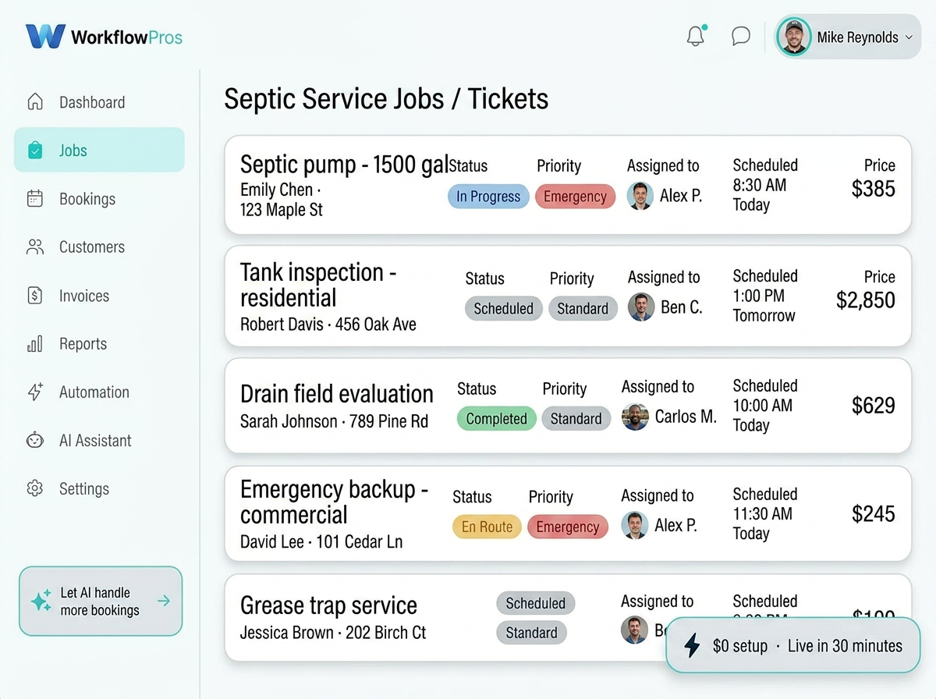Click Scheduled badge on Grease trap service
936x699 pixels.
click(535, 603)
